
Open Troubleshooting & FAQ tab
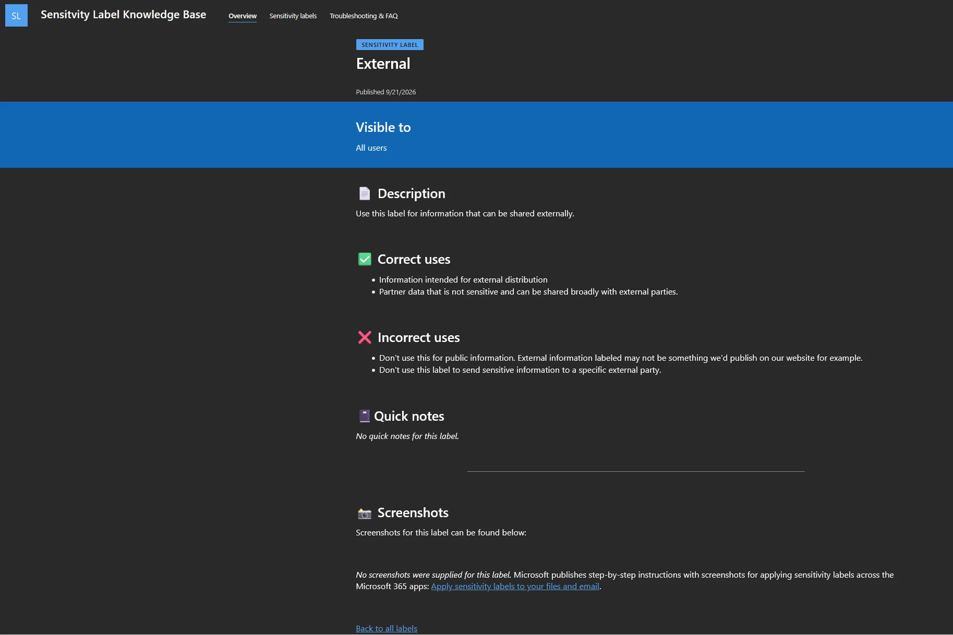click(364, 16)
